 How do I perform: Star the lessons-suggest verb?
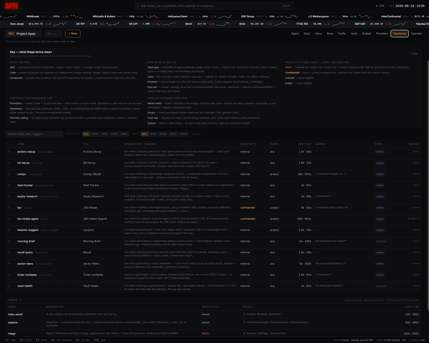tap(9, 230)
